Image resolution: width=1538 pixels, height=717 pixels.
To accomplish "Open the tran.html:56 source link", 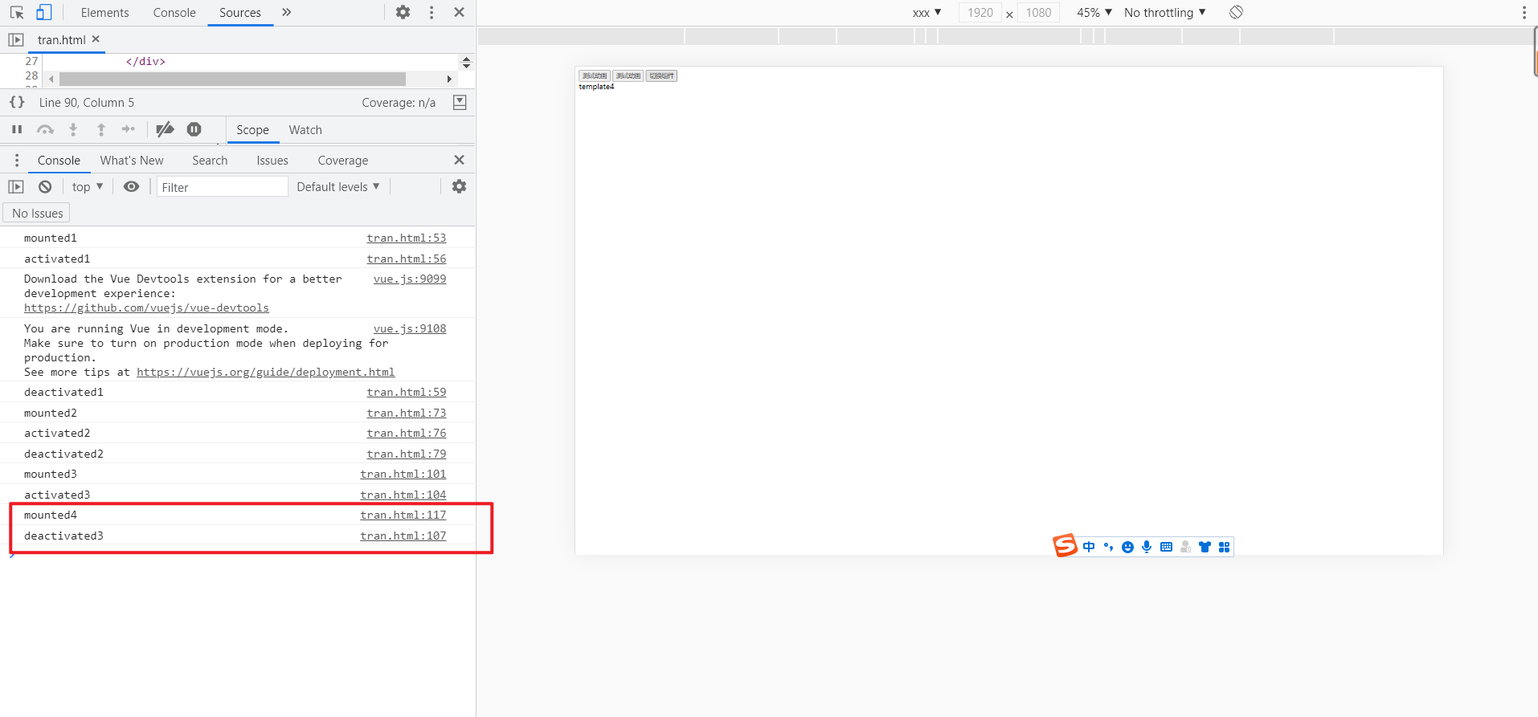I will [407, 259].
